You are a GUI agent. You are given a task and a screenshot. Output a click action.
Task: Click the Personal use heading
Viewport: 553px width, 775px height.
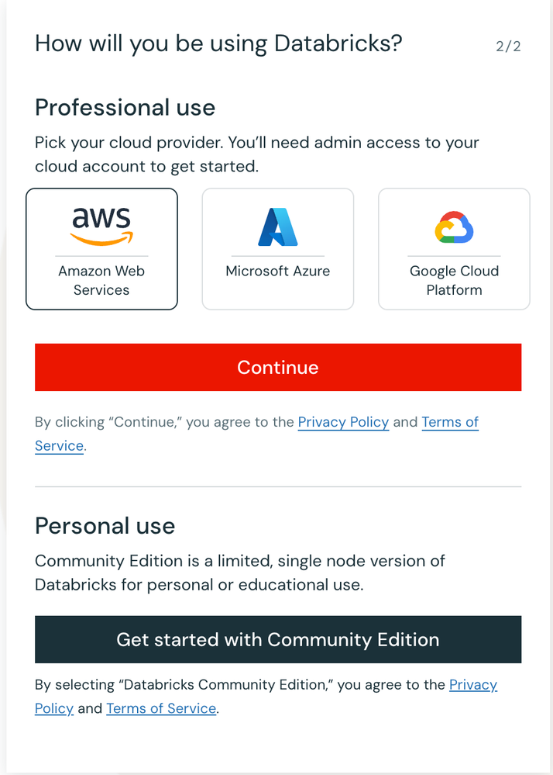click(x=105, y=526)
